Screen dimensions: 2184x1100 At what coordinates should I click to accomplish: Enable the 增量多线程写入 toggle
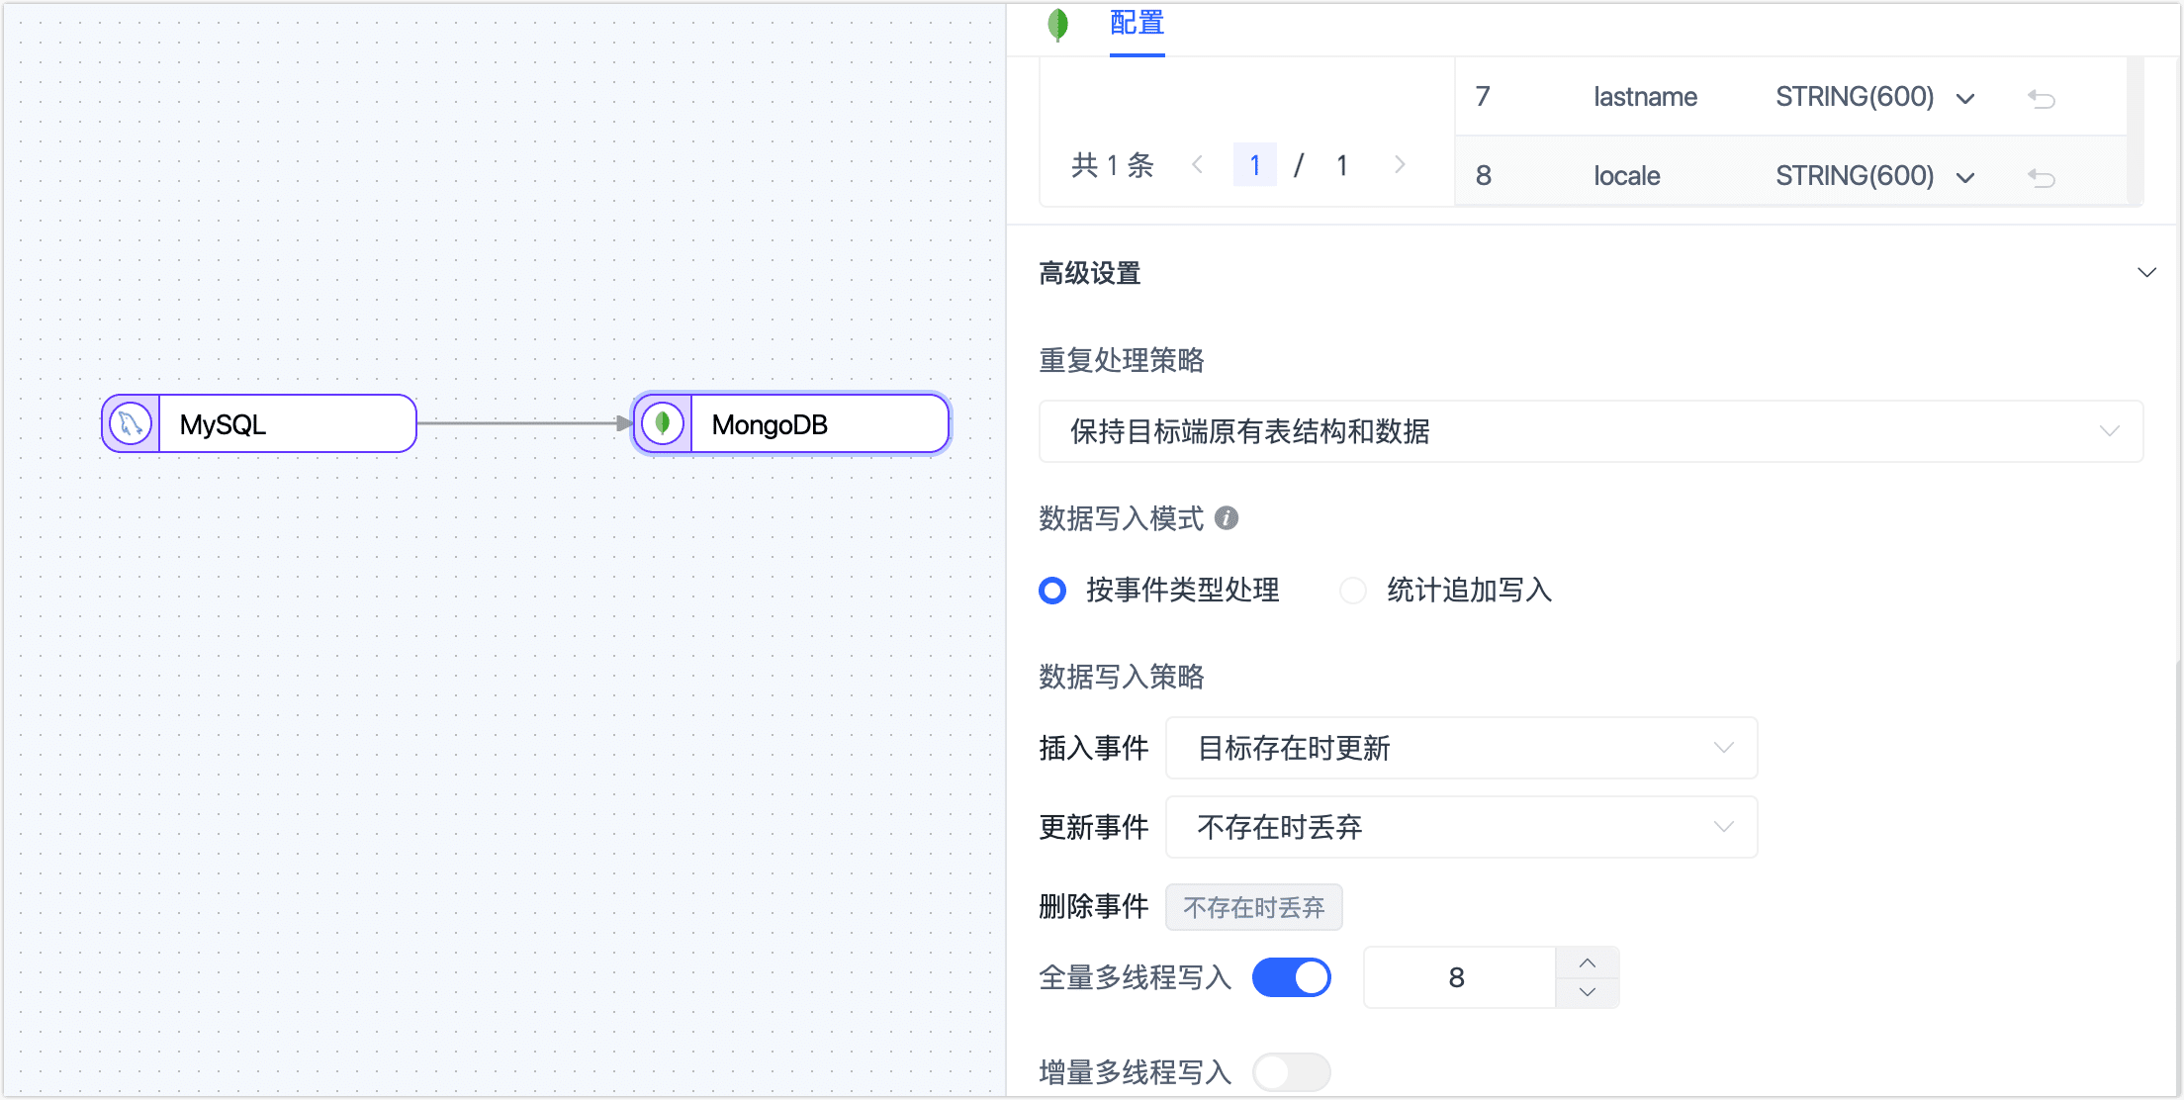pos(1292,1071)
